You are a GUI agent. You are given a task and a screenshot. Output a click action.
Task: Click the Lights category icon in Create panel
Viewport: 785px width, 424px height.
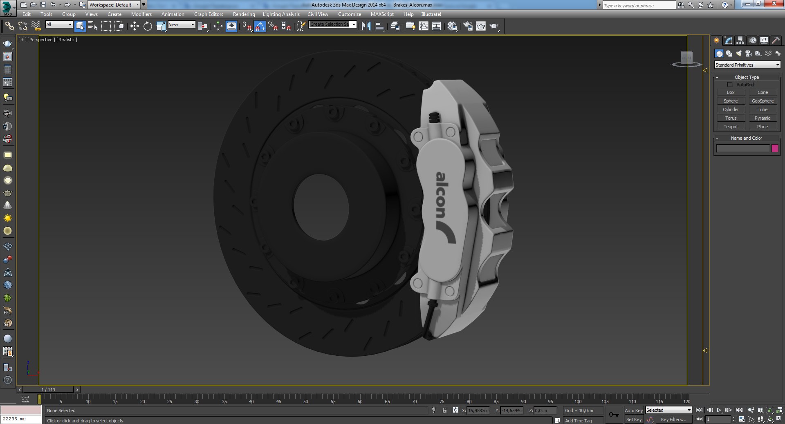pyautogui.click(x=739, y=54)
